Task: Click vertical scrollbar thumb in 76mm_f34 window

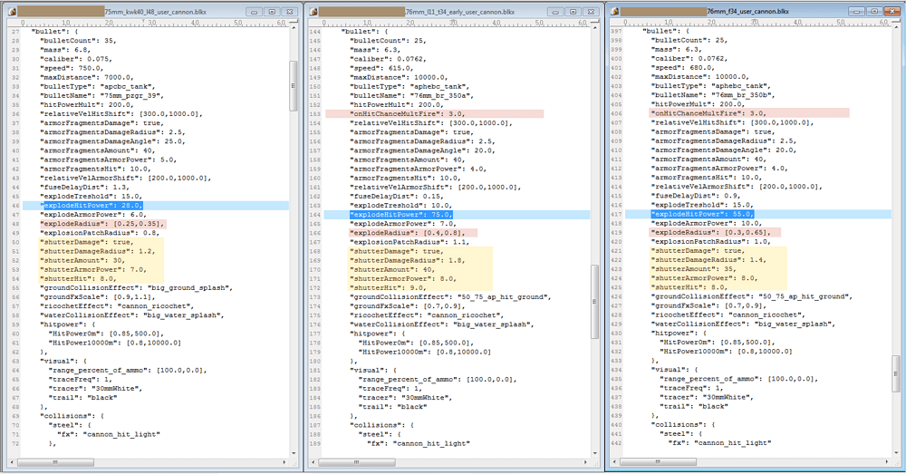Action: coord(896,374)
